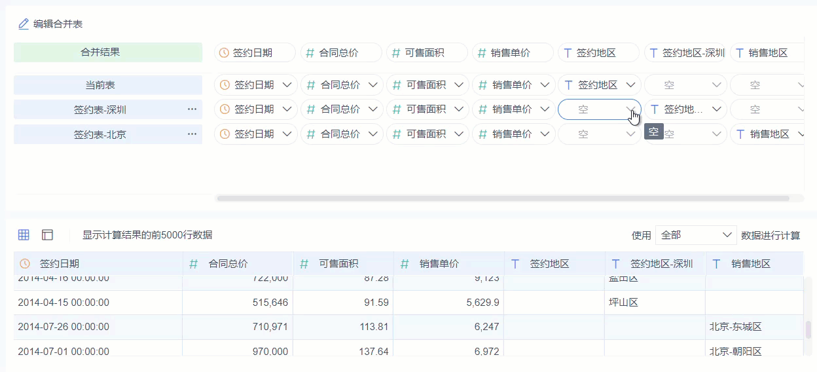Open the more options dots for 签约表-深圳
The height and width of the screenshot is (372, 817).
(192, 109)
